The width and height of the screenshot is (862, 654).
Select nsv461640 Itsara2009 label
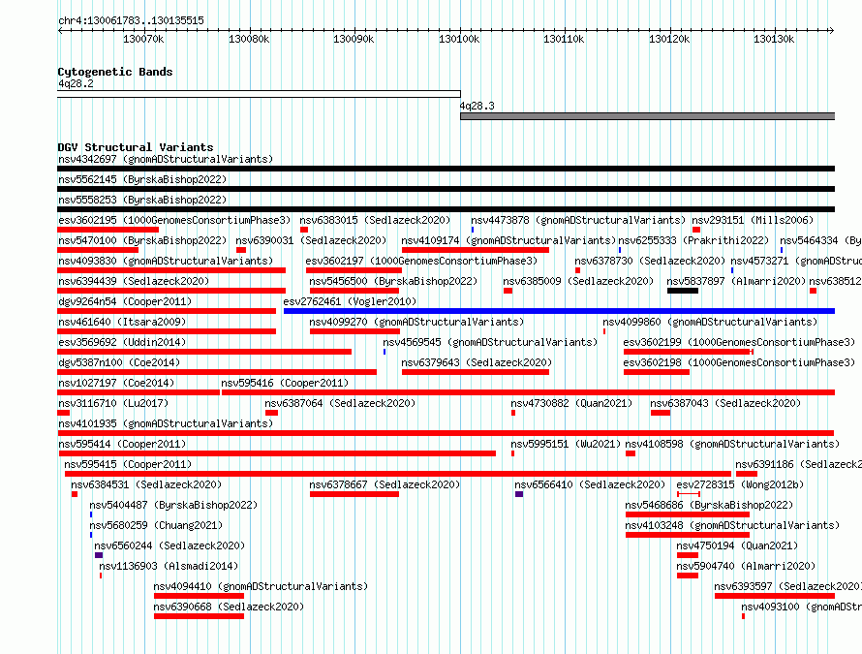click(122, 323)
